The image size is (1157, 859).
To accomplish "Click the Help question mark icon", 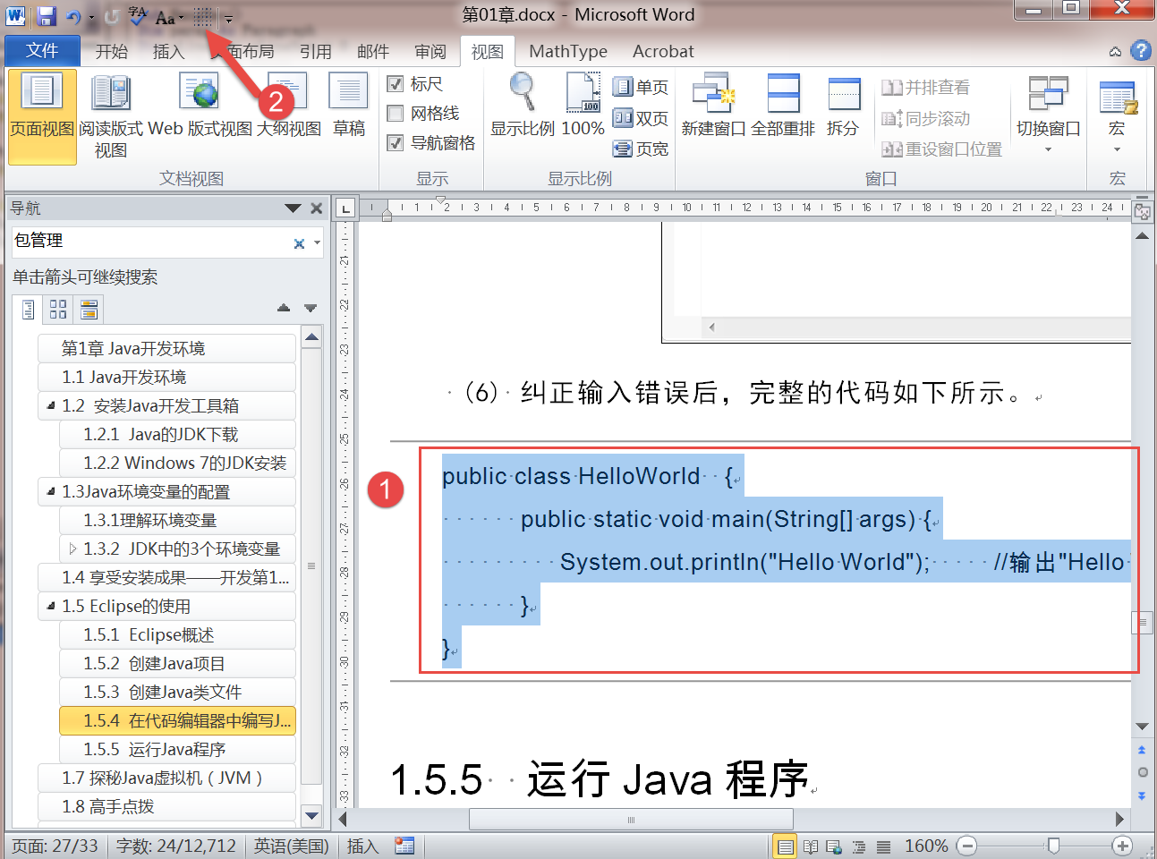I will (x=1141, y=51).
